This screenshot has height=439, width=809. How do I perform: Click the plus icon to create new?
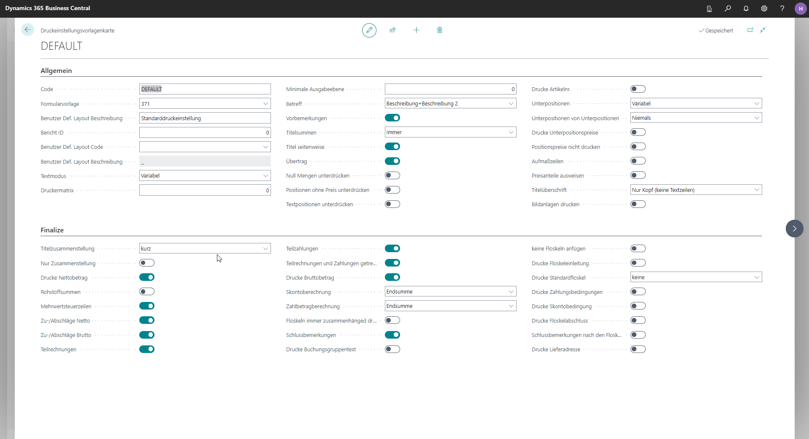(416, 30)
